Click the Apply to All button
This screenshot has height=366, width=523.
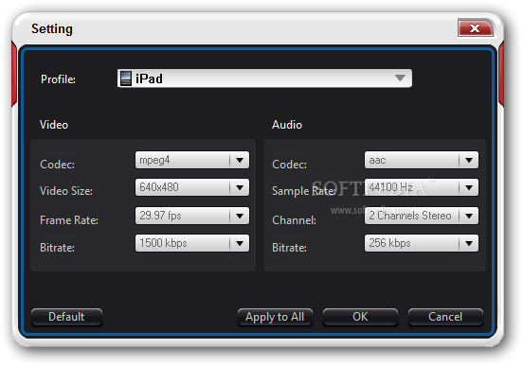[x=275, y=317]
